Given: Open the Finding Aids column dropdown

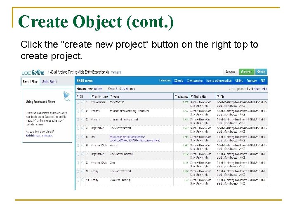Looking at the screenshot, I should click(192, 97).
